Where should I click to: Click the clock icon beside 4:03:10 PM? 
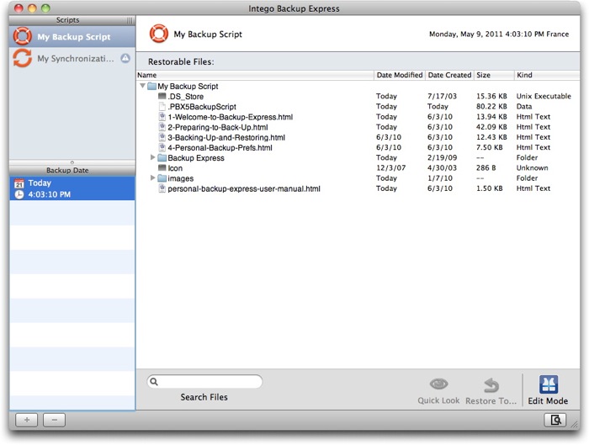pos(19,194)
